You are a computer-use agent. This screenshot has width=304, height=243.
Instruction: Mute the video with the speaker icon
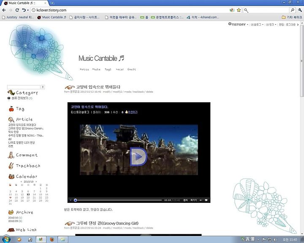point(201,200)
